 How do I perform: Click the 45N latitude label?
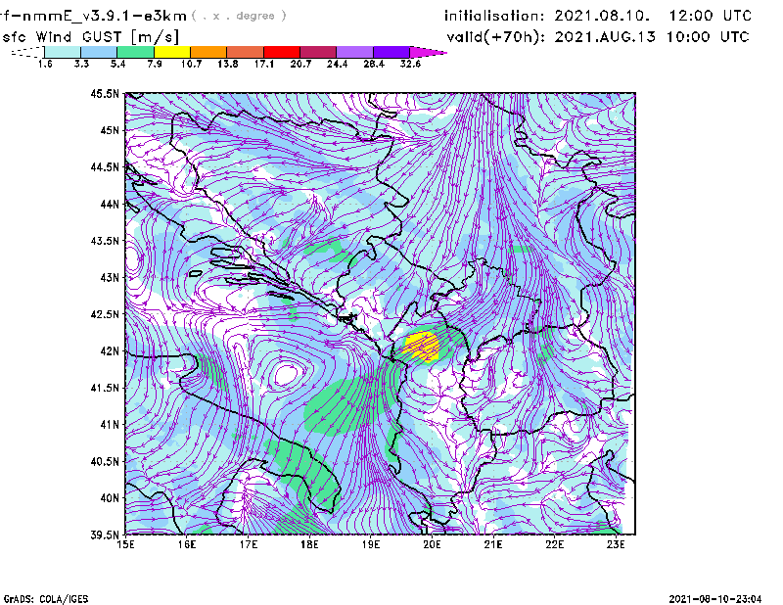pos(110,130)
